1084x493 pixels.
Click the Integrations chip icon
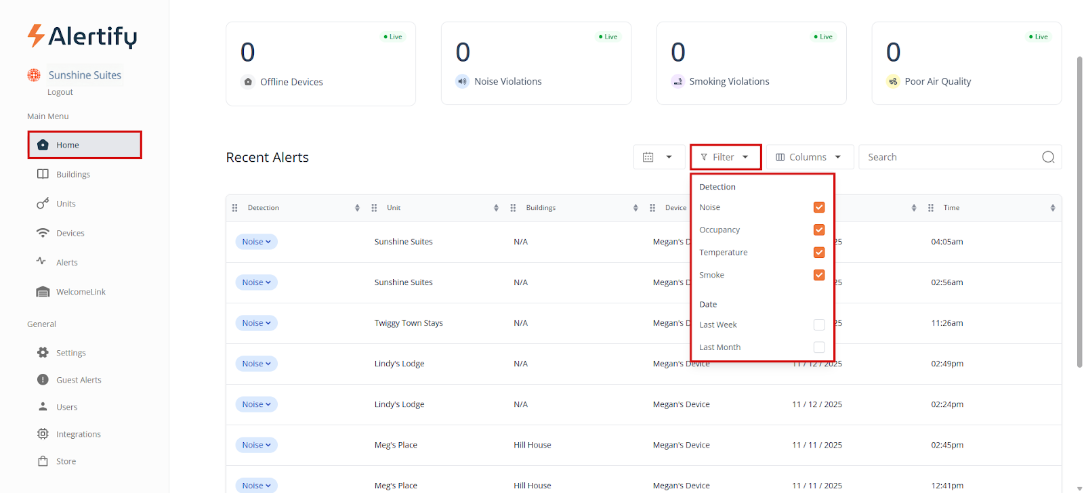43,434
